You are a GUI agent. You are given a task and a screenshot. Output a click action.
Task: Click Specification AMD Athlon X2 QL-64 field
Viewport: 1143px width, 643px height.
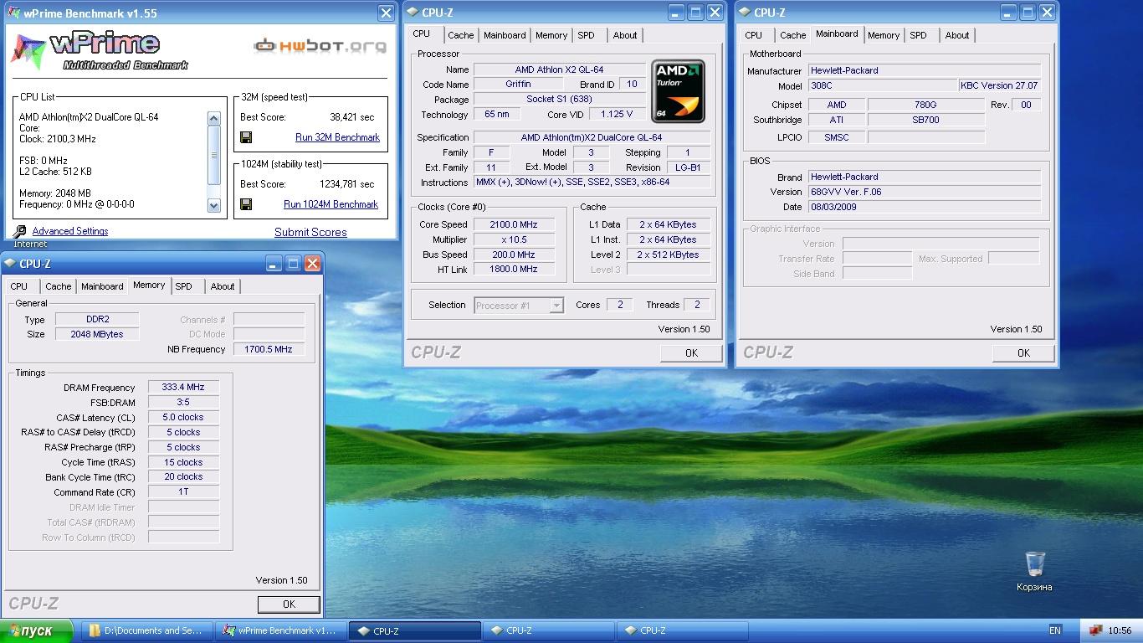point(592,137)
